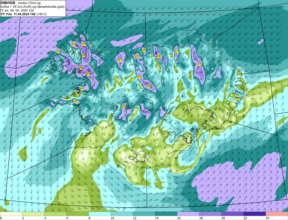This screenshot has height=220, width=288.
Task: Click the "18" legend scale label
Action: tap(201, 218)
